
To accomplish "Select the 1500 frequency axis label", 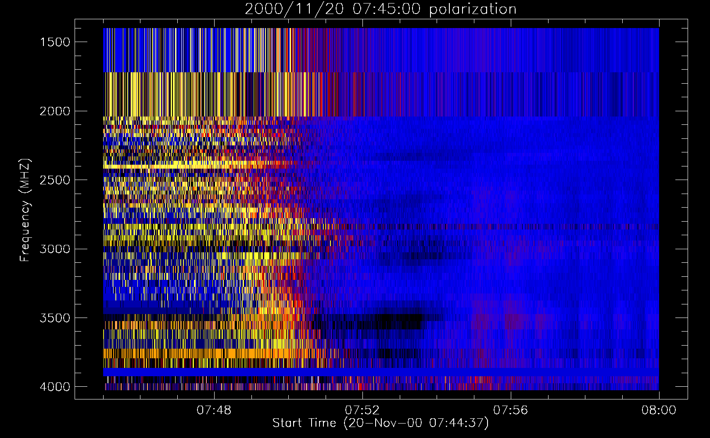I will tap(55, 42).
